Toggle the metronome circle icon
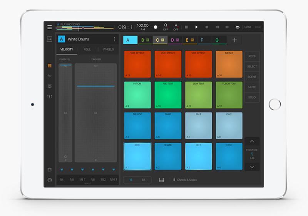 [156, 27]
